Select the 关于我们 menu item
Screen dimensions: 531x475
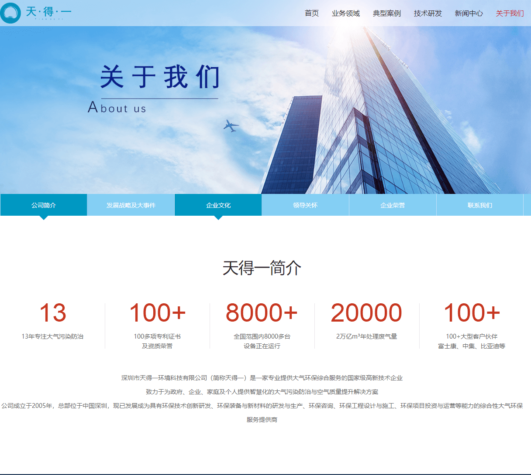tap(509, 14)
